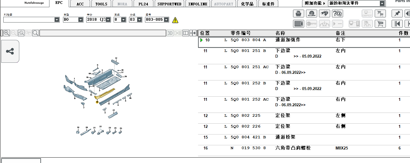Open the 车型 BO dropdown
Image resolution: width=410 pixels, height=163 pixels.
[x=80, y=20]
